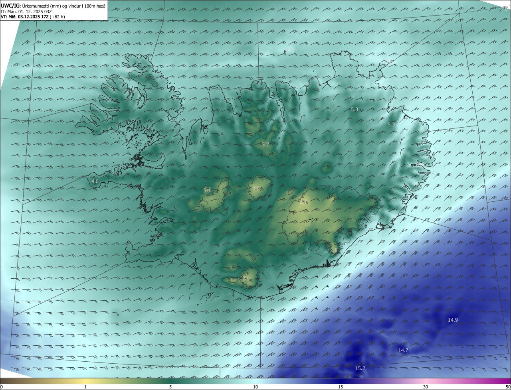Click the 2.6 value label on the map
The height and width of the screenshot is (390, 511).
256,188
